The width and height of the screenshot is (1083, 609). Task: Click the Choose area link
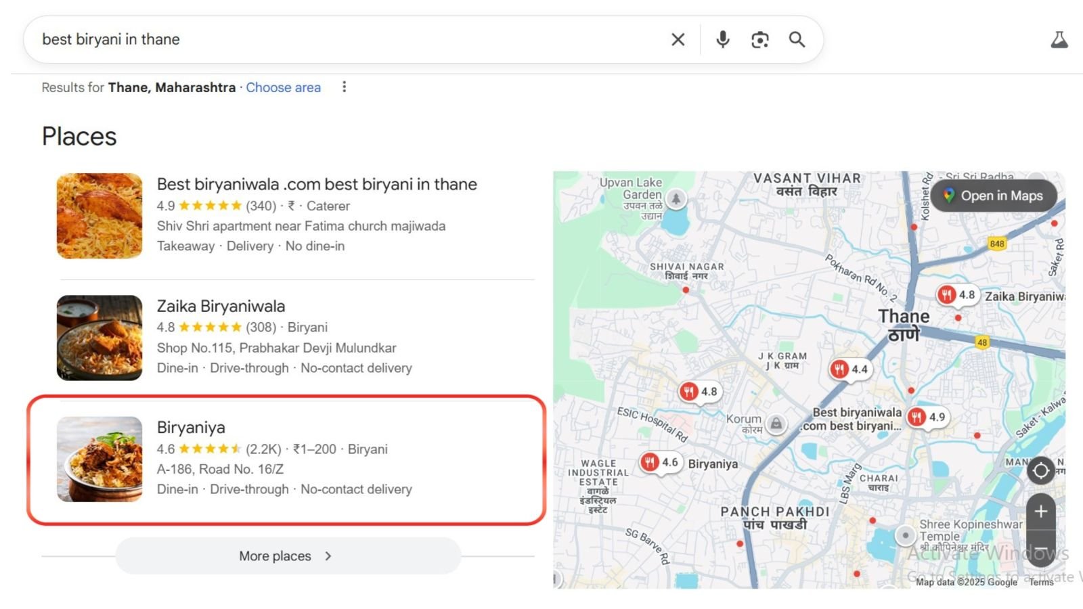point(283,87)
